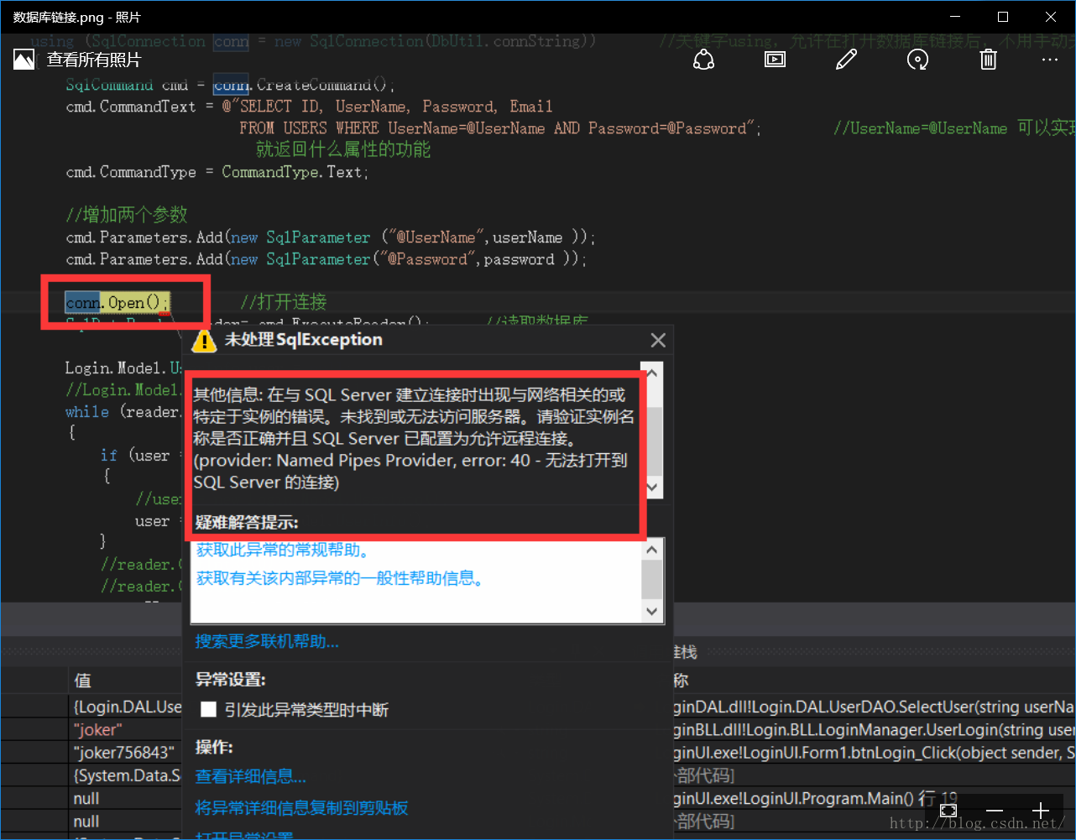Zoom in with the plus icon

pyautogui.click(x=1041, y=811)
